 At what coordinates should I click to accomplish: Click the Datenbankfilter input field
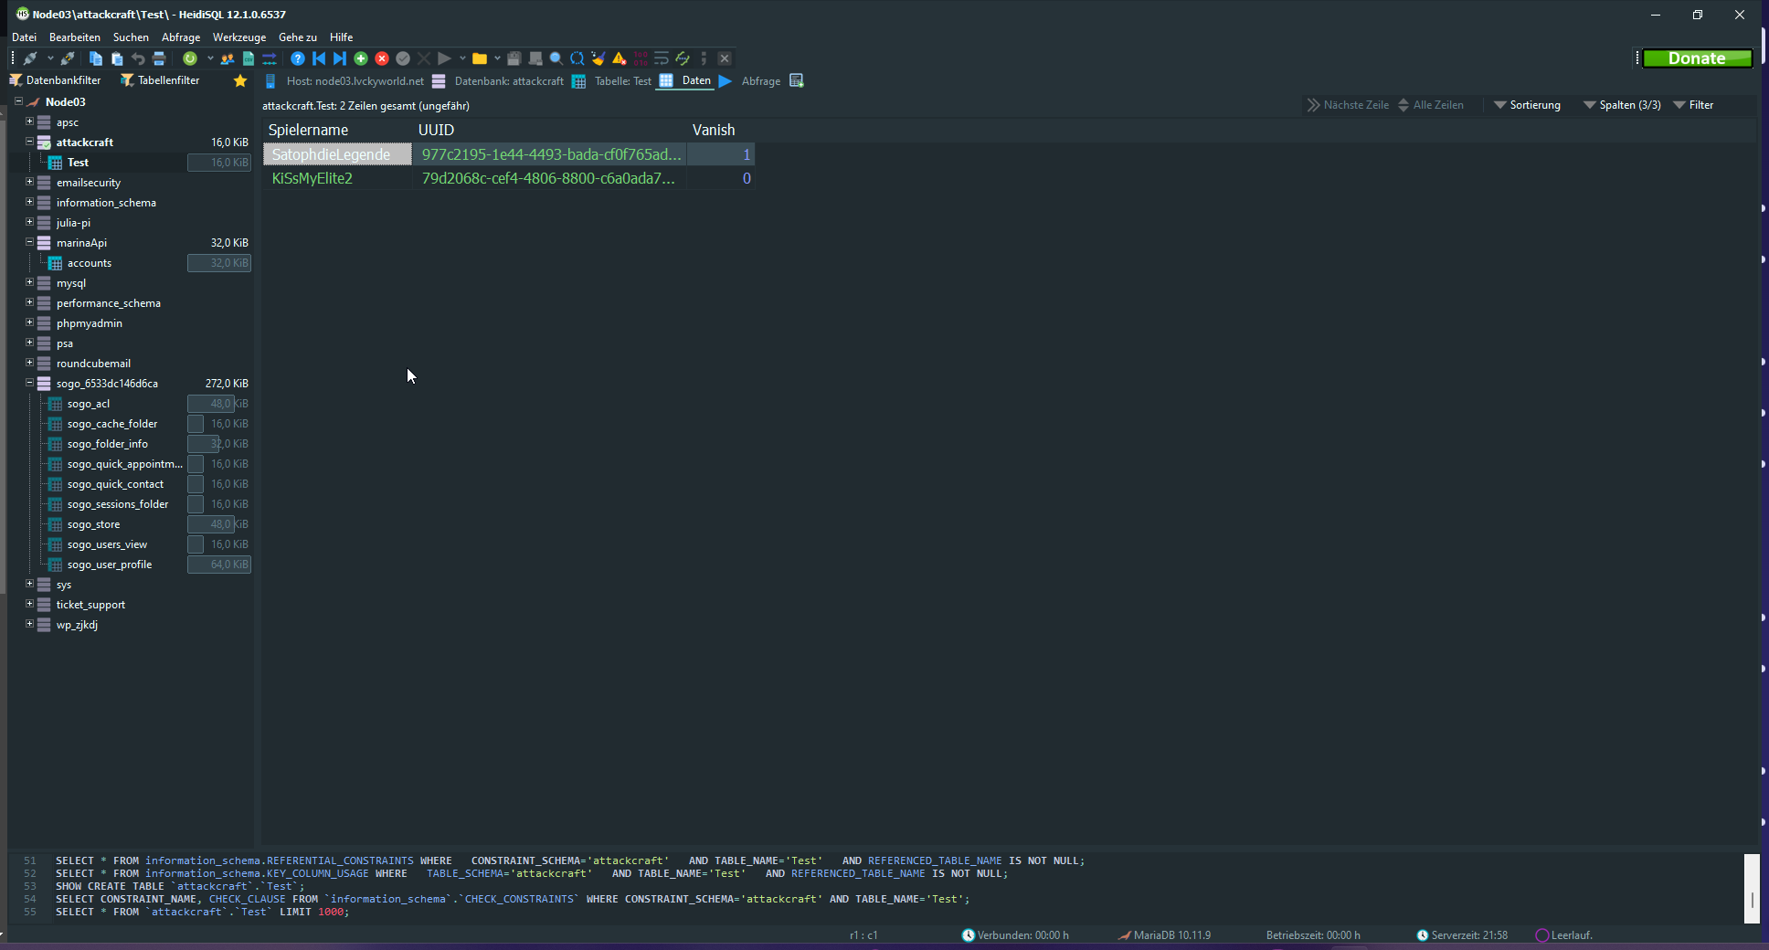point(63,80)
